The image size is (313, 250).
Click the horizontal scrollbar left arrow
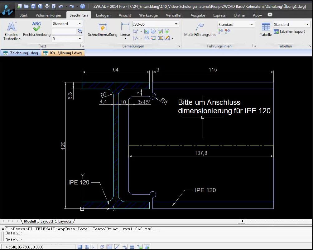click(x=242, y=221)
